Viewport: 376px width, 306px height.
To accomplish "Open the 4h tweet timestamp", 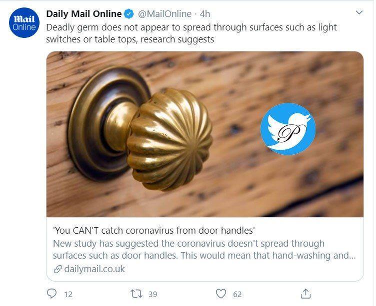I will [x=205, y=13].
